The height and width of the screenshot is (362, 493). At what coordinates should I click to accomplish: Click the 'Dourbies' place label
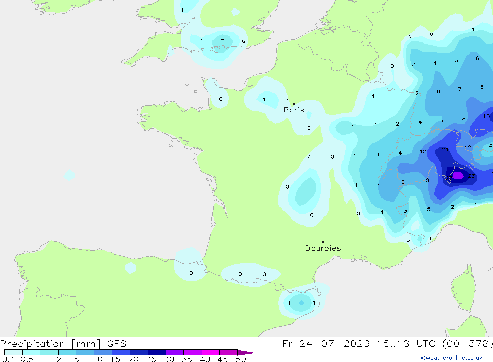(x=323, y=248)
